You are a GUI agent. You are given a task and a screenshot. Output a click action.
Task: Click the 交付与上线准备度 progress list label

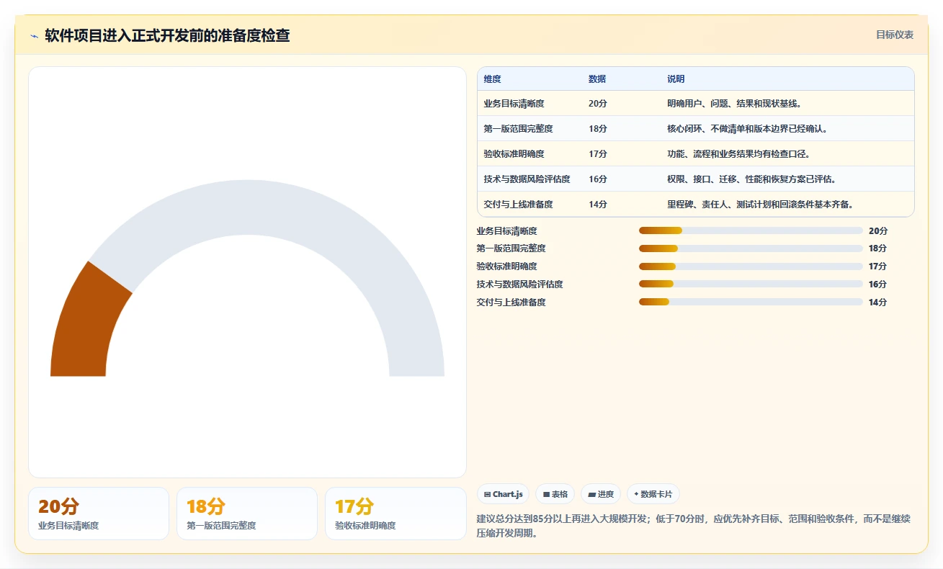511,302
